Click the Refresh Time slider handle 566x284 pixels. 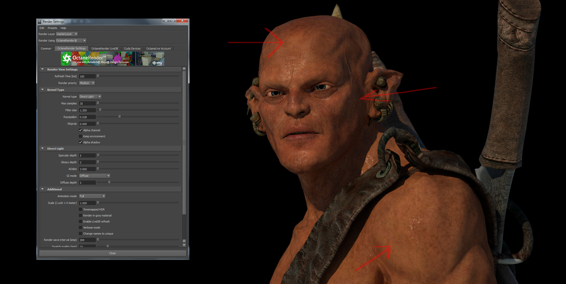98,76
